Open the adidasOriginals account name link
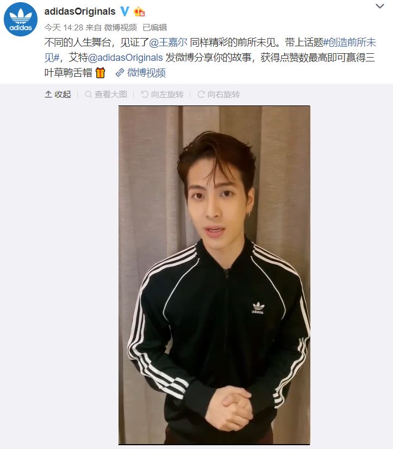This screenshot has width=393, height=449. [80, 11]
